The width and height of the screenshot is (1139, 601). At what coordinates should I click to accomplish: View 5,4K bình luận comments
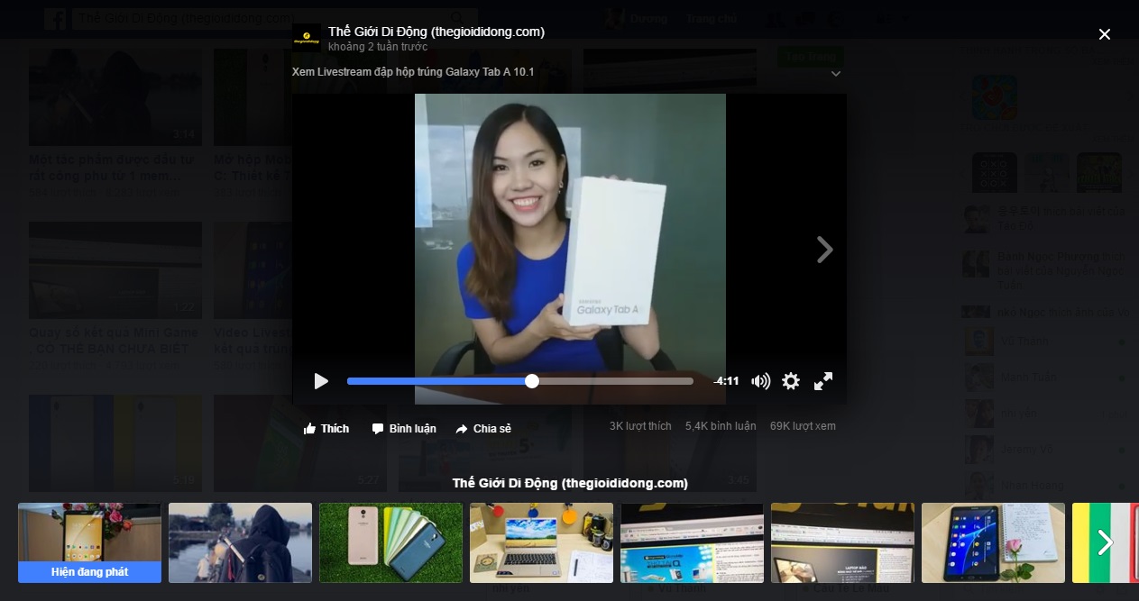tap(721, 426)
